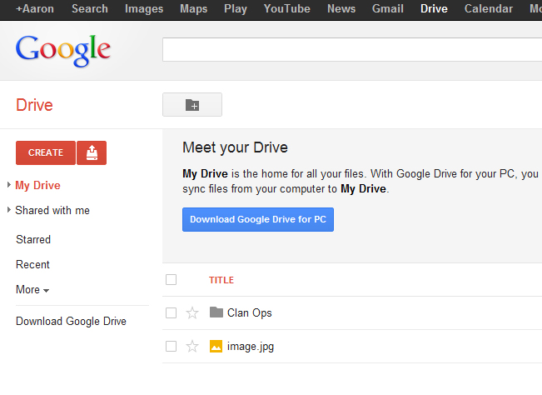Image resolution: width=542 pixels, height=395 pixels.
Task: Open the Download Google Drive sidebar link
Action: tap(71, 322)
